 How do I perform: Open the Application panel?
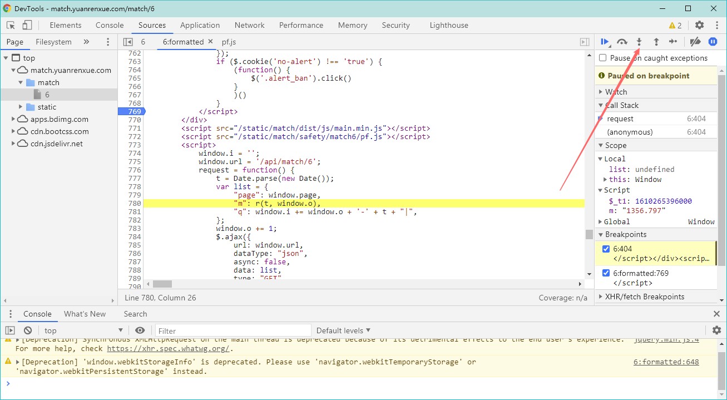(x=200, y=25)
